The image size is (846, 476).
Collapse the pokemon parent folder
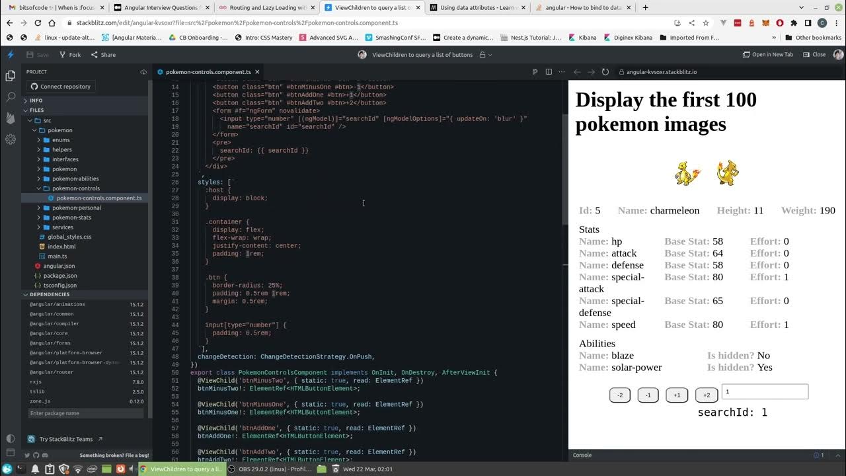[x=60, y=130]
